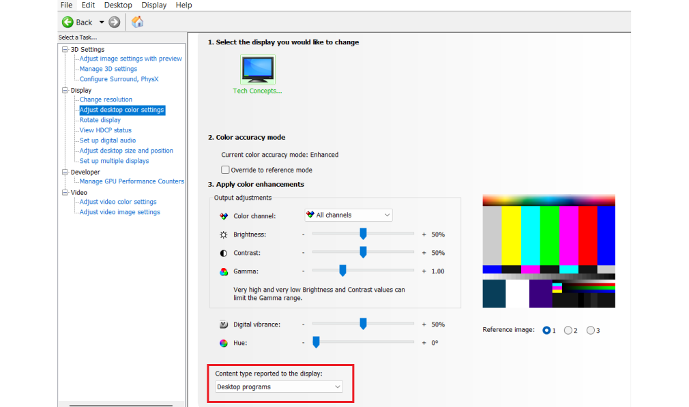Click the Forward arrow icon

tap(114, 22)
